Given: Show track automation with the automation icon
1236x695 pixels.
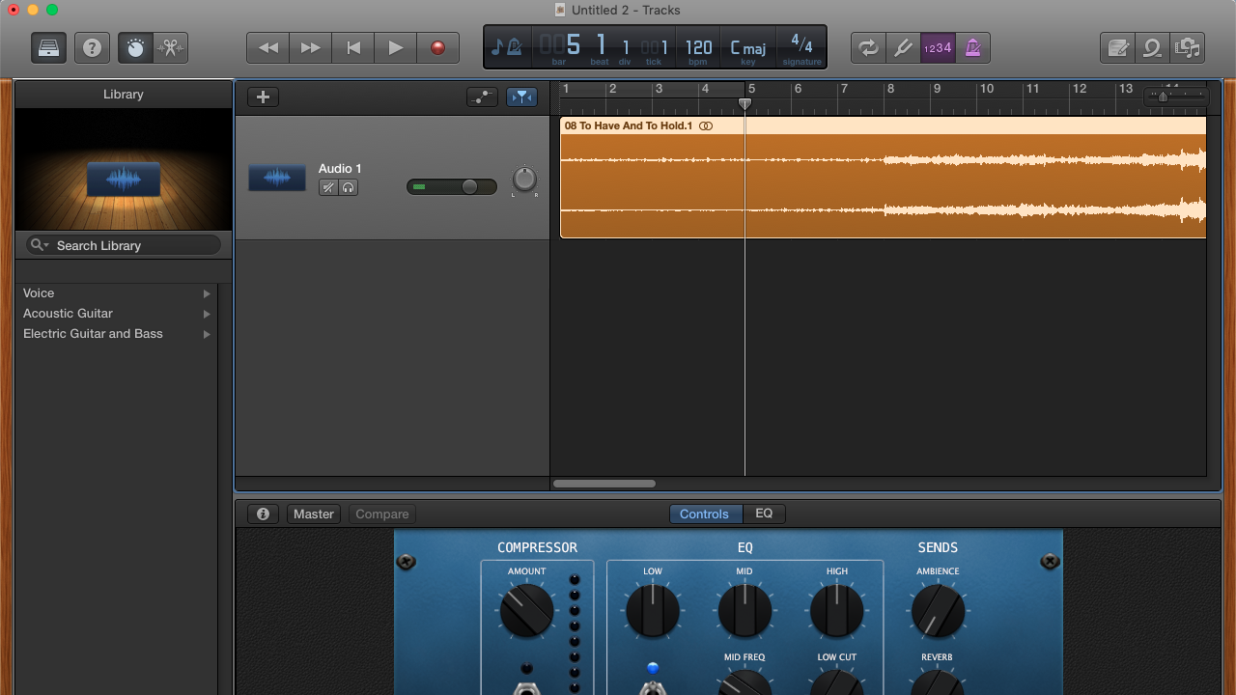Looking at the screenshot, I should (482, 97).
